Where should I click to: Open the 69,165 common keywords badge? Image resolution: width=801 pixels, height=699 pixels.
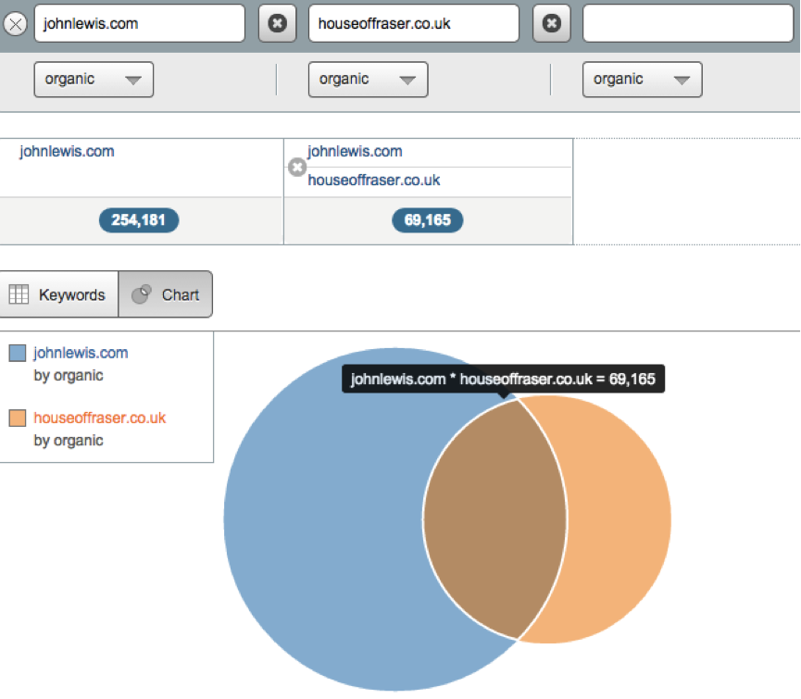click(x=428, y=220)
